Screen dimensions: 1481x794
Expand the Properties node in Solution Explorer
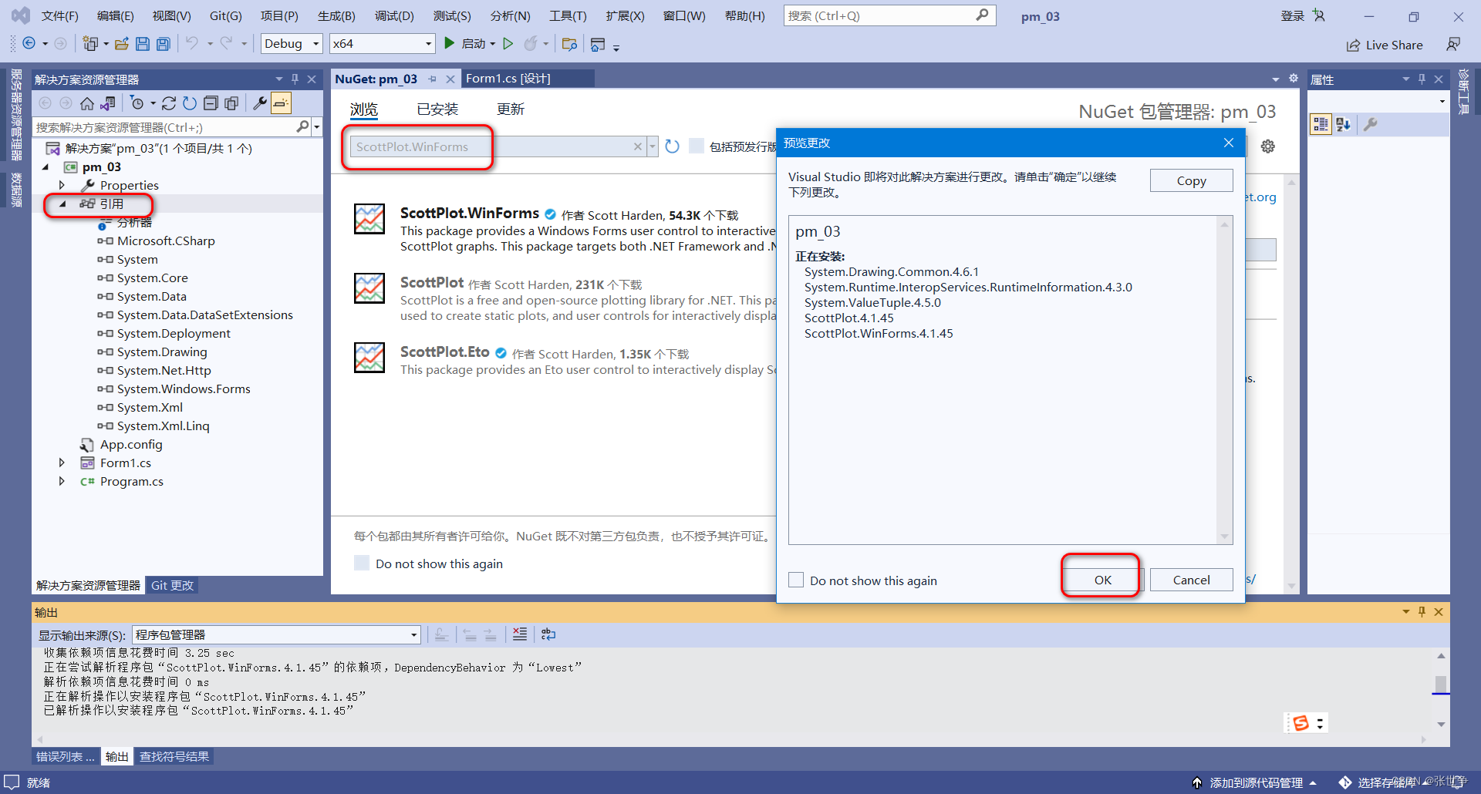click(x=62, y=185)
